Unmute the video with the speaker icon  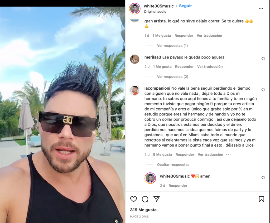[117, 221]
